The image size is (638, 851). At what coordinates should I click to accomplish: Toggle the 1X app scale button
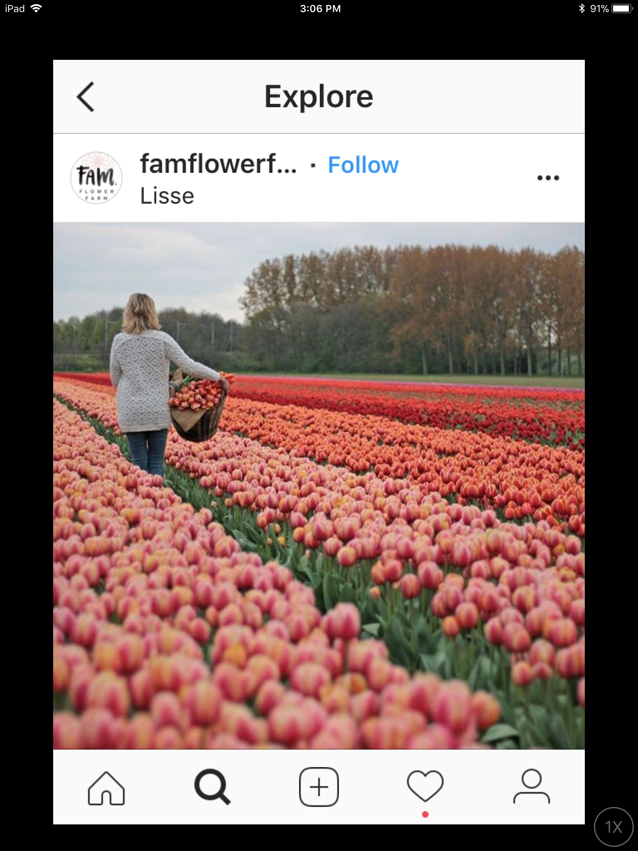pyautogui.click(x=614, y=827)
